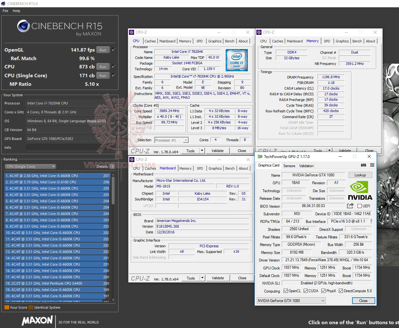Click Validate in the CPU-Z Mainboard window
This screenshot has width=399, height=328.
pos(218,278)
